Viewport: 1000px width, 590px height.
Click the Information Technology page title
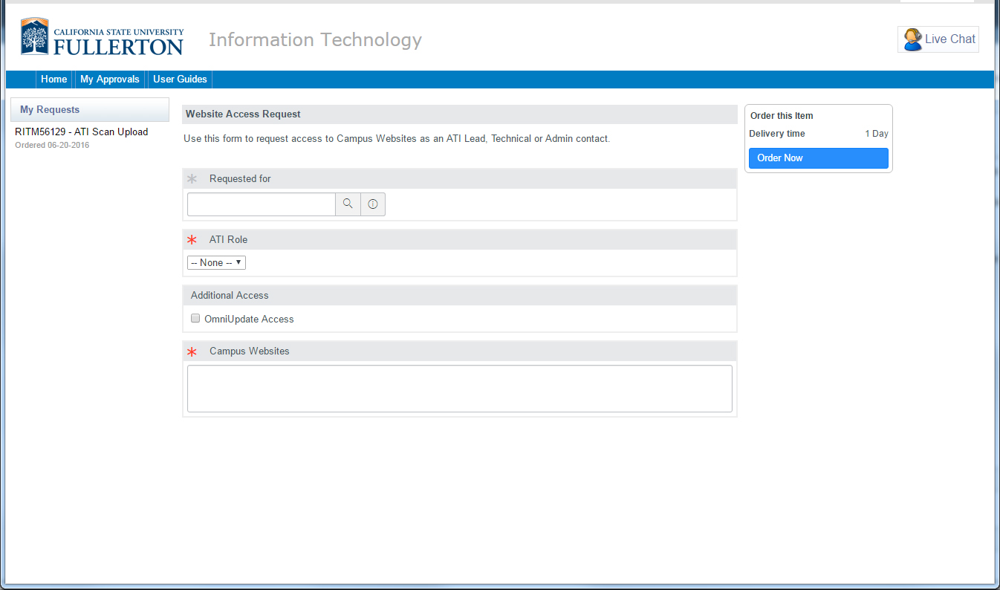click(315, 40)
